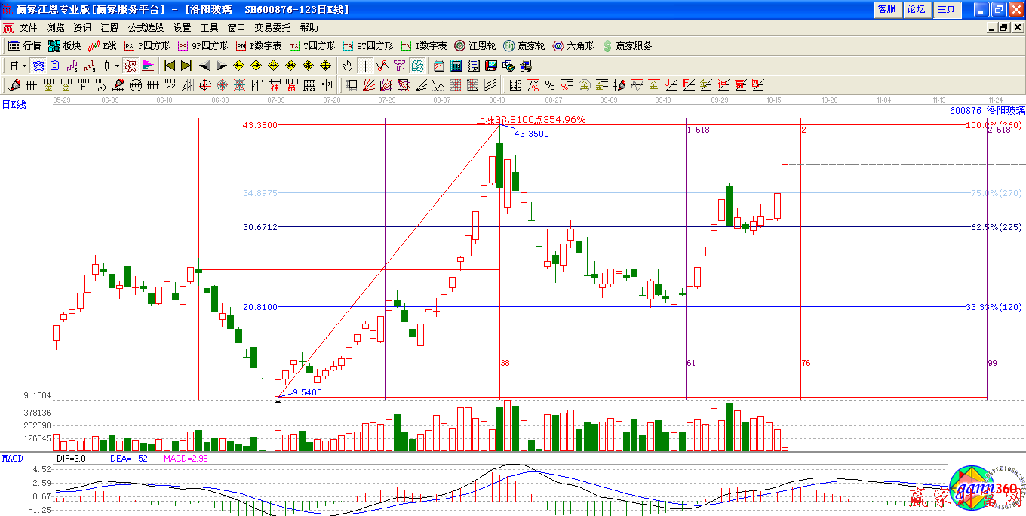Click the 论坛 forum button

click(916, 9)
